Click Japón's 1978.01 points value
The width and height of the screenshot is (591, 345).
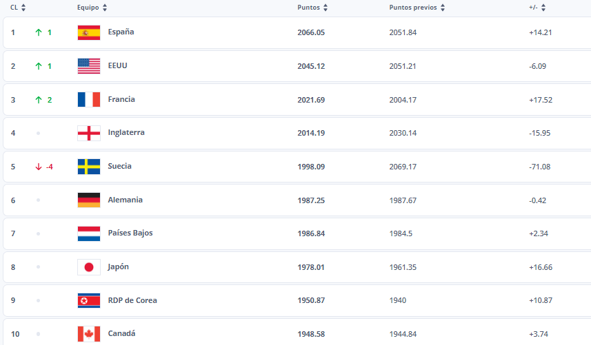tap(311, 267)
